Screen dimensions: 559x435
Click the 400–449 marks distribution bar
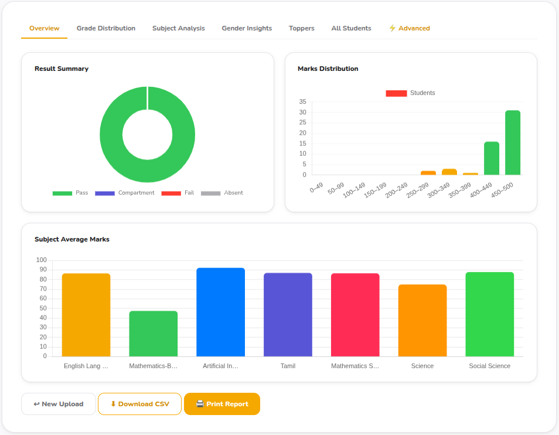(492, 158)
